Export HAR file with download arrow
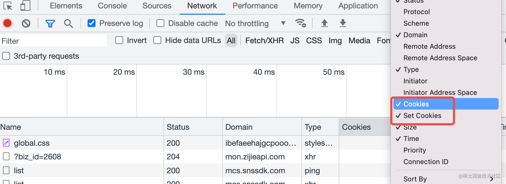Viewport: 506px width, 184px height. pyautogui.click(x=343, y=23)
